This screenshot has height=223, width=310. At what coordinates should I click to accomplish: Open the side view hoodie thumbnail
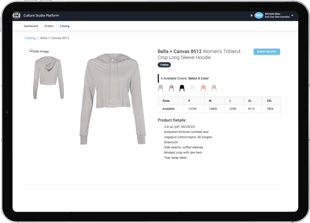pos(48,77)
